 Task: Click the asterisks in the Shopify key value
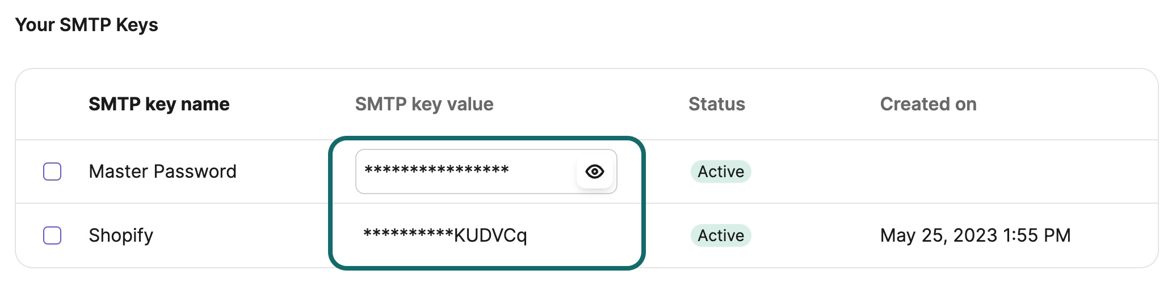tap(408, 233)
